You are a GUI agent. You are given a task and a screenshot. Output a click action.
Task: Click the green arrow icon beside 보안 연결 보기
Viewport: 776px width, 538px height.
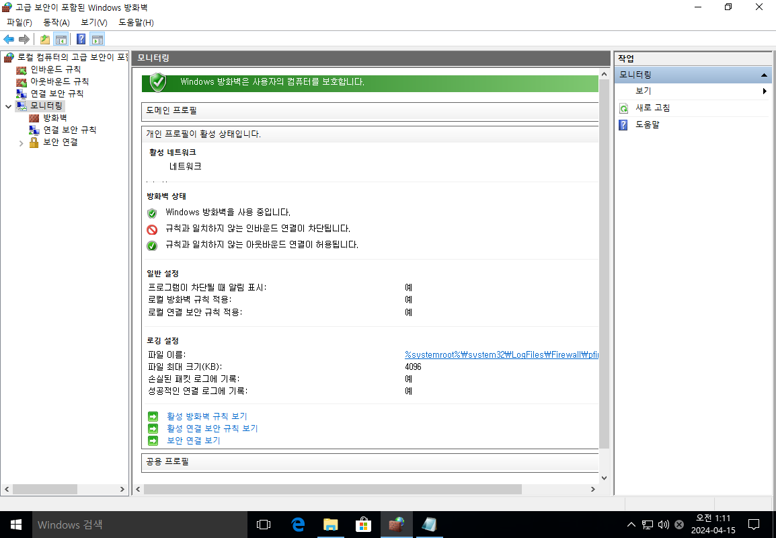153,440
